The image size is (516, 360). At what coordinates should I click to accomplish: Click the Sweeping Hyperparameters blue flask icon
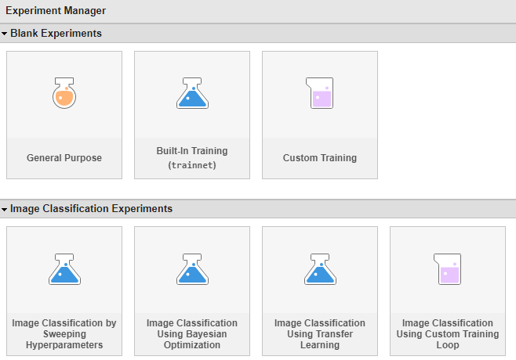(64, 269)
